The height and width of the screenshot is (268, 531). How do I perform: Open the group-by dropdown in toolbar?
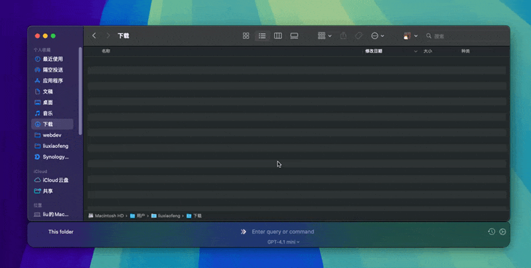325,36
